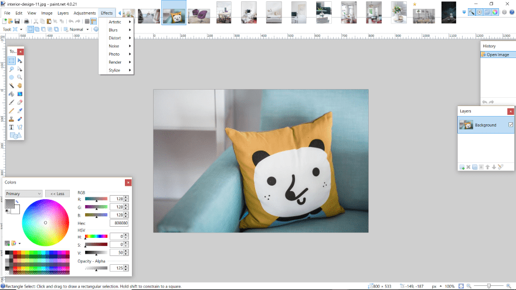This screenshot has height=290, width=516.
Task: Open the Adjustments menu
Action: tap(84, 13)
